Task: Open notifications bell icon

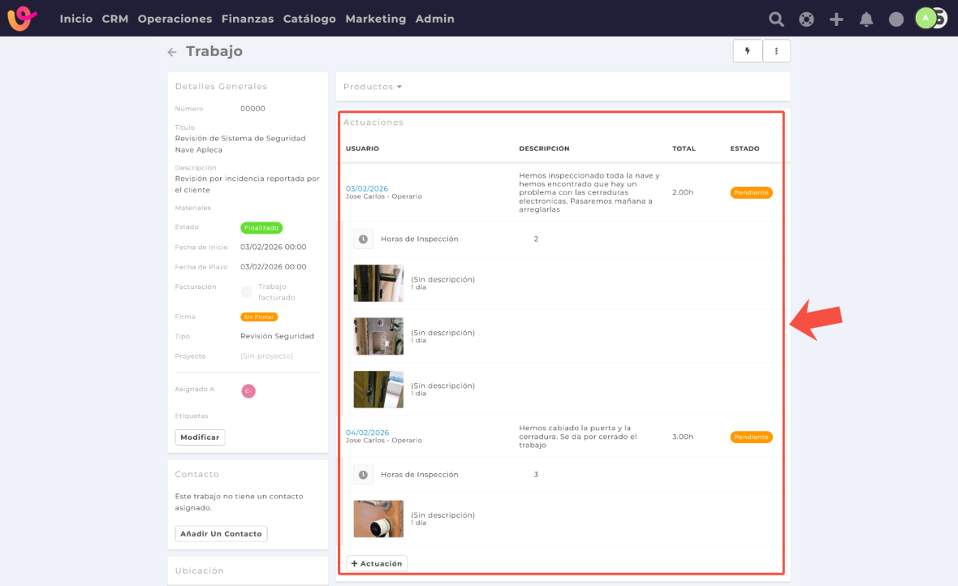Action: 866,19
